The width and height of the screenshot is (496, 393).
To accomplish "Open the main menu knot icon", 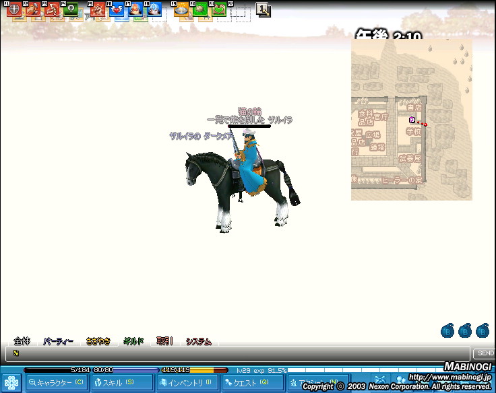I will pos(11,383).
